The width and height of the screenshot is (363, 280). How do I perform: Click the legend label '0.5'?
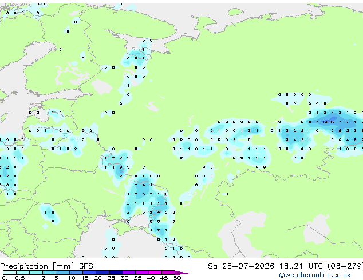coord(19,278)
